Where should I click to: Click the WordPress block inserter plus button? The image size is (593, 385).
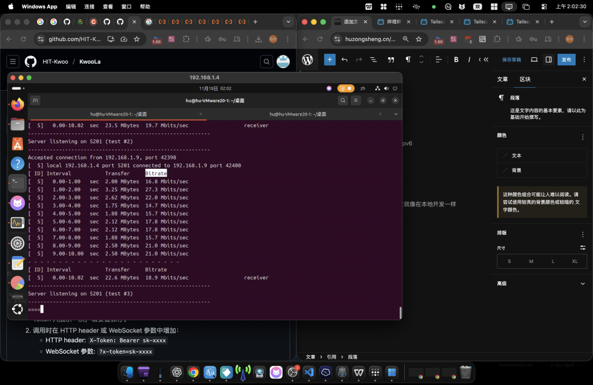[330, 60]
